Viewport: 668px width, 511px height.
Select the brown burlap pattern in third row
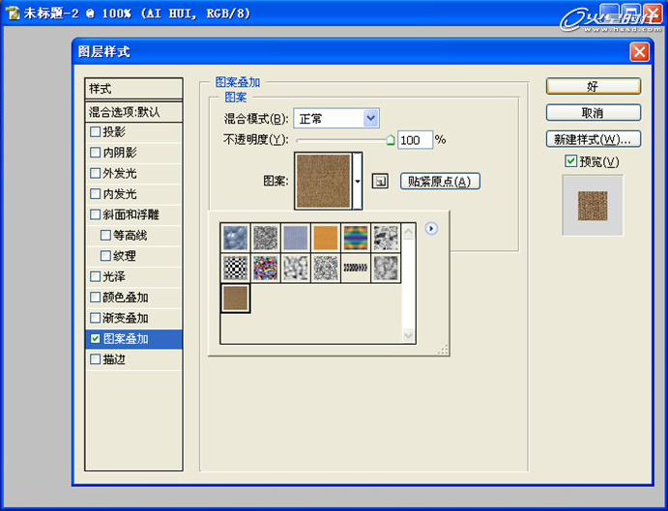click(x=236, y=298)
